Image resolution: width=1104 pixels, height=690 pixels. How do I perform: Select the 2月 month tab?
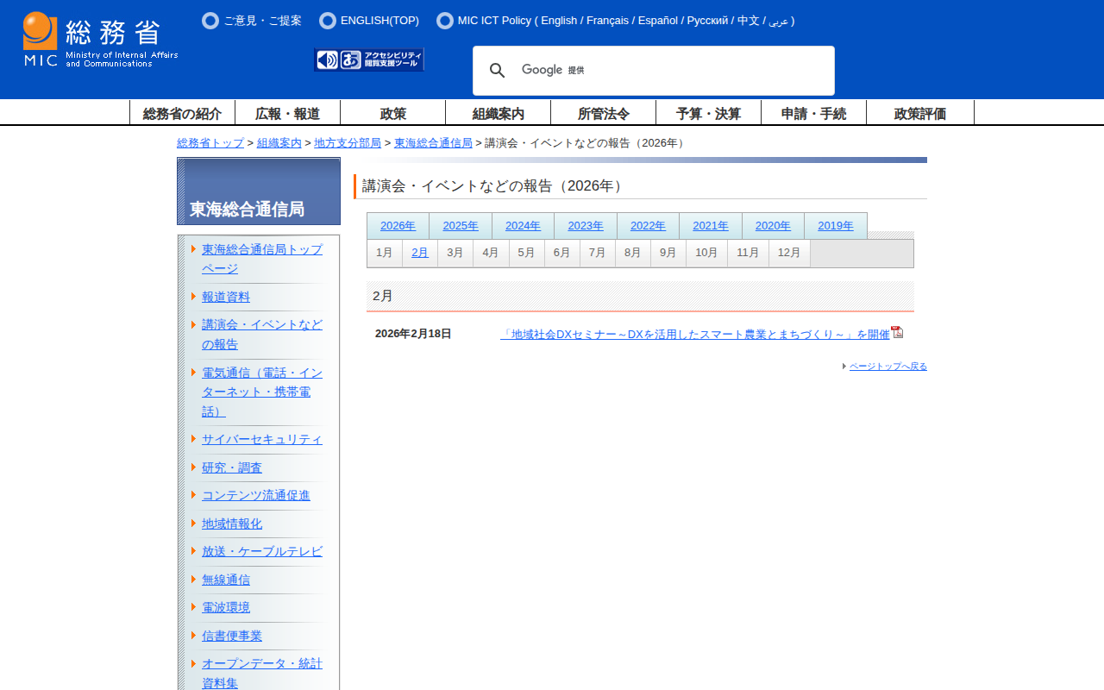point(420,253)
